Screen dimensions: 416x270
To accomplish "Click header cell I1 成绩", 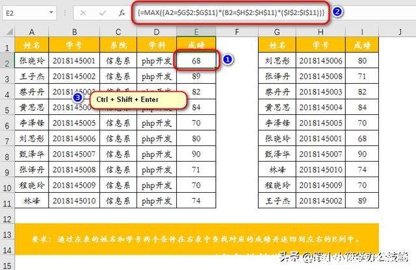I will (362, 45).
